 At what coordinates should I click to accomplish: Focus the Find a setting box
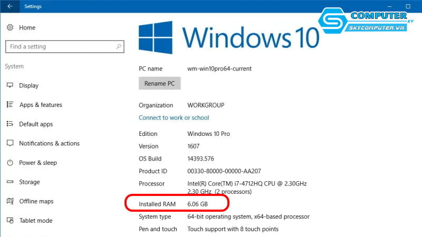[64, 46]
